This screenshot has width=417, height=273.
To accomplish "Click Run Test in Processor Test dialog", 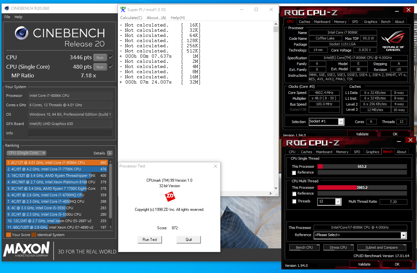I will click(150, 240).
